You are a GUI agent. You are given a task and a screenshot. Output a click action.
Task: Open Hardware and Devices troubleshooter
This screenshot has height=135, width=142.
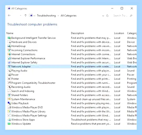[x=24, y=42]
